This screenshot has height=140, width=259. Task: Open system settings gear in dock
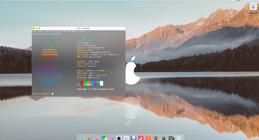[156, 138]
